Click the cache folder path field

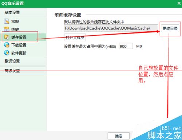click(111, 28)
